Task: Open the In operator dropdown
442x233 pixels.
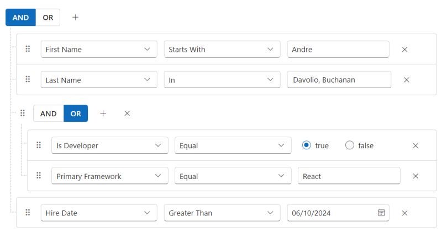Action: pos(222,80)
